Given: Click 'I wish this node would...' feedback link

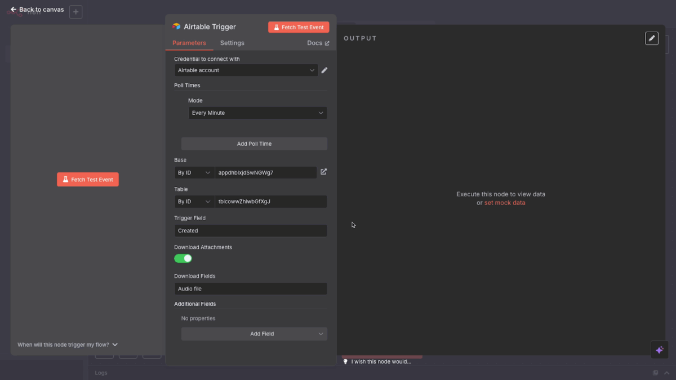Looking at the screenshot, I should [x=377, y=361].
